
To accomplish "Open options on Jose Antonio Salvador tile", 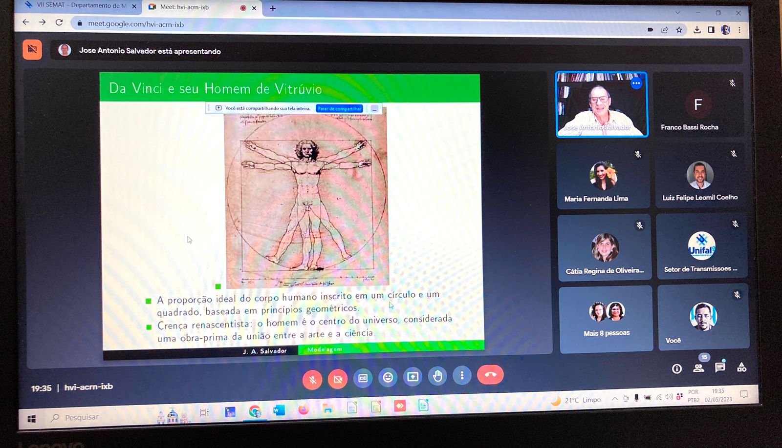I will pos(636,83).
